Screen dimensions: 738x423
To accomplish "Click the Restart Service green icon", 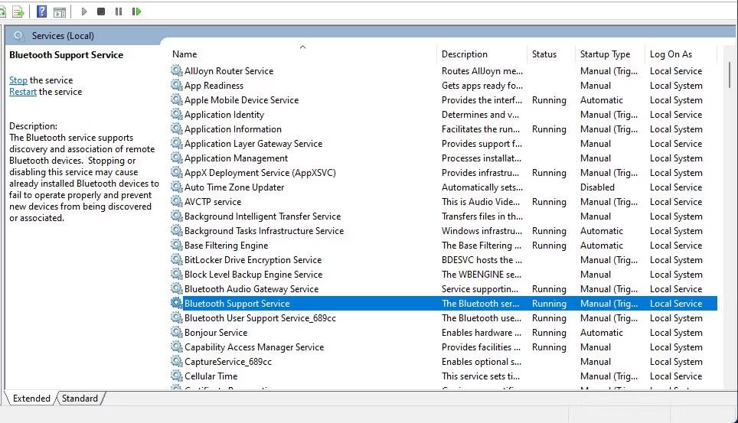I will click(136, 11).
